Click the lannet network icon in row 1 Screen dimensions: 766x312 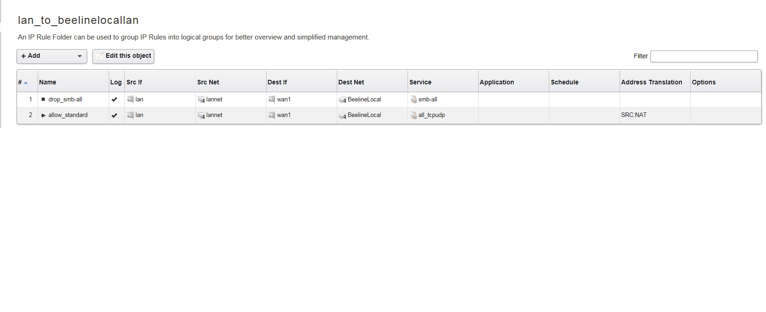[201, 100]
